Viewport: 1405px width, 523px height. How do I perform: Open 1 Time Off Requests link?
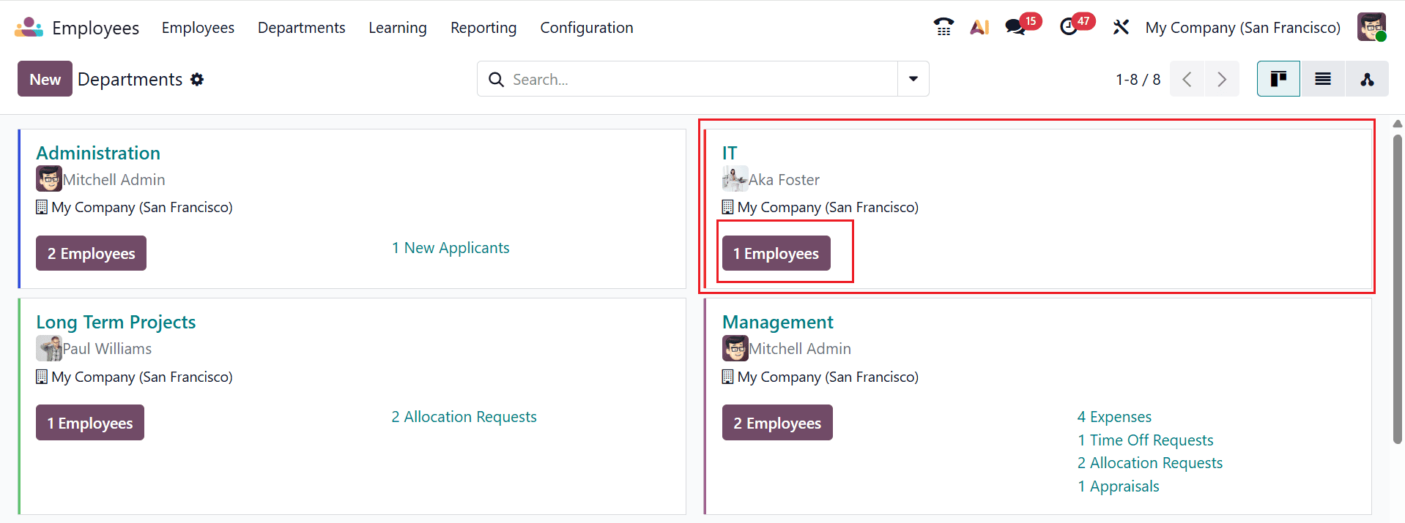pos(1146,440)
